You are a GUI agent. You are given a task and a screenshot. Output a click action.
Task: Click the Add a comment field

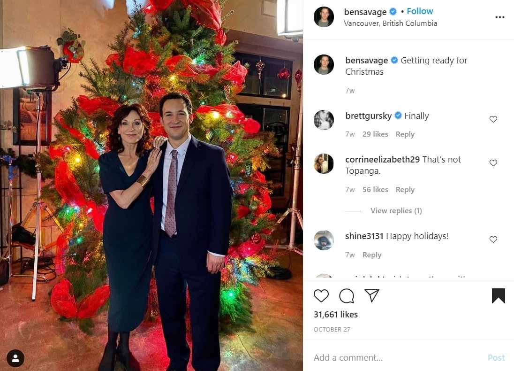pos(394,358)
